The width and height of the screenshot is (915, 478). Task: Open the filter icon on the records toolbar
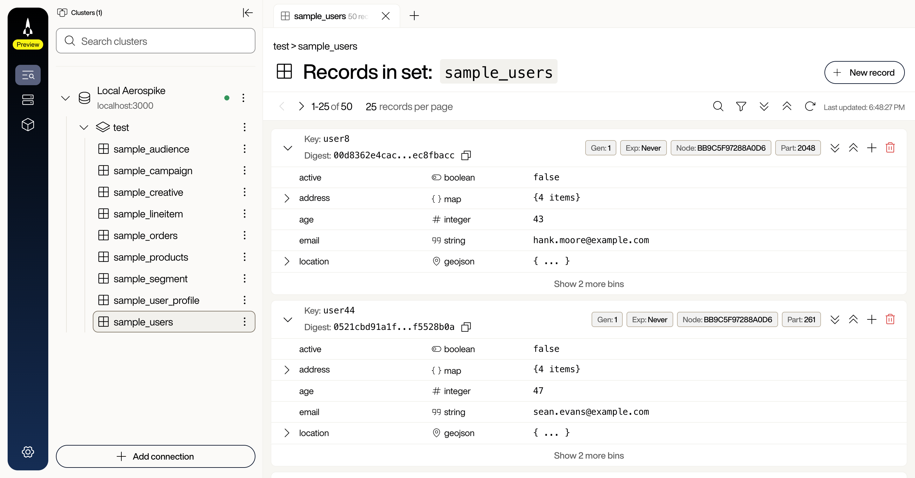coord(741,106)
